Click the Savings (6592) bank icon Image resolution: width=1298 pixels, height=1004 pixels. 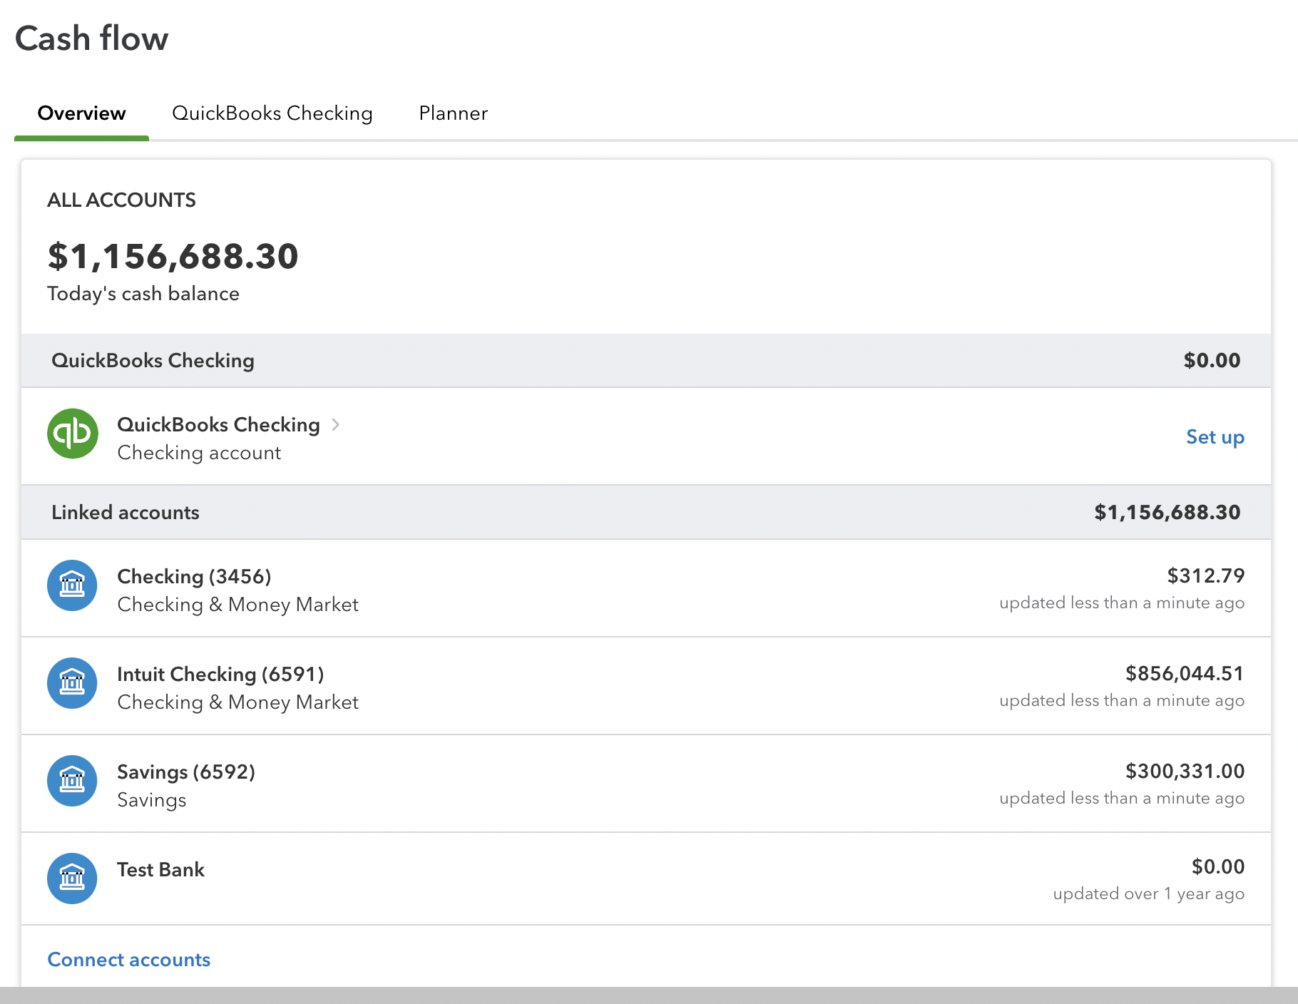72,781
